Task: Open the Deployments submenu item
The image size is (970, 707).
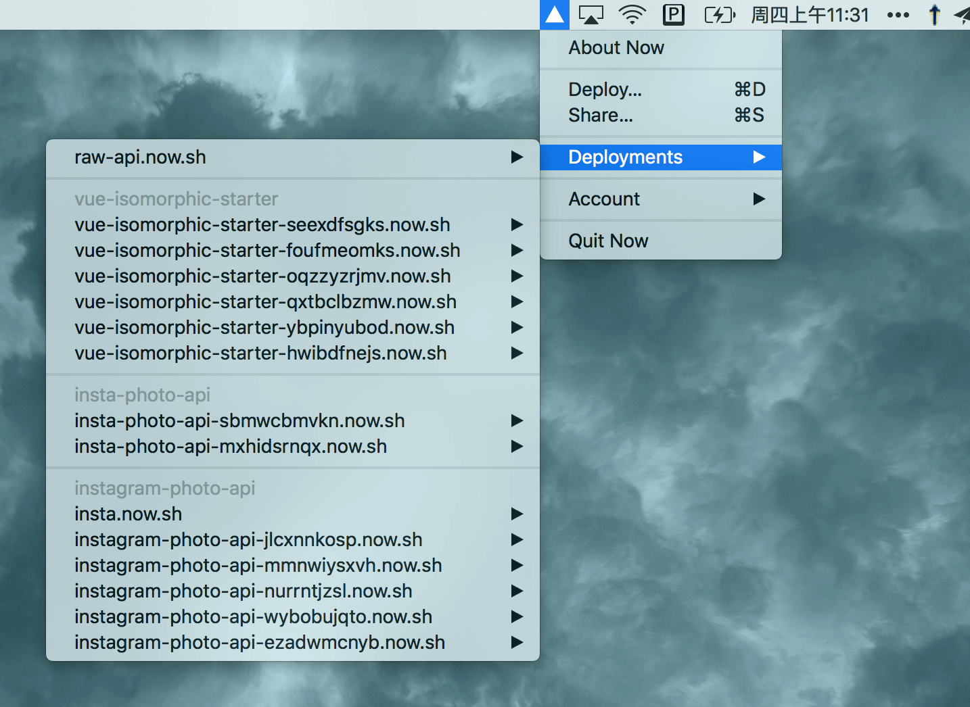Action: tap(661, 157)
